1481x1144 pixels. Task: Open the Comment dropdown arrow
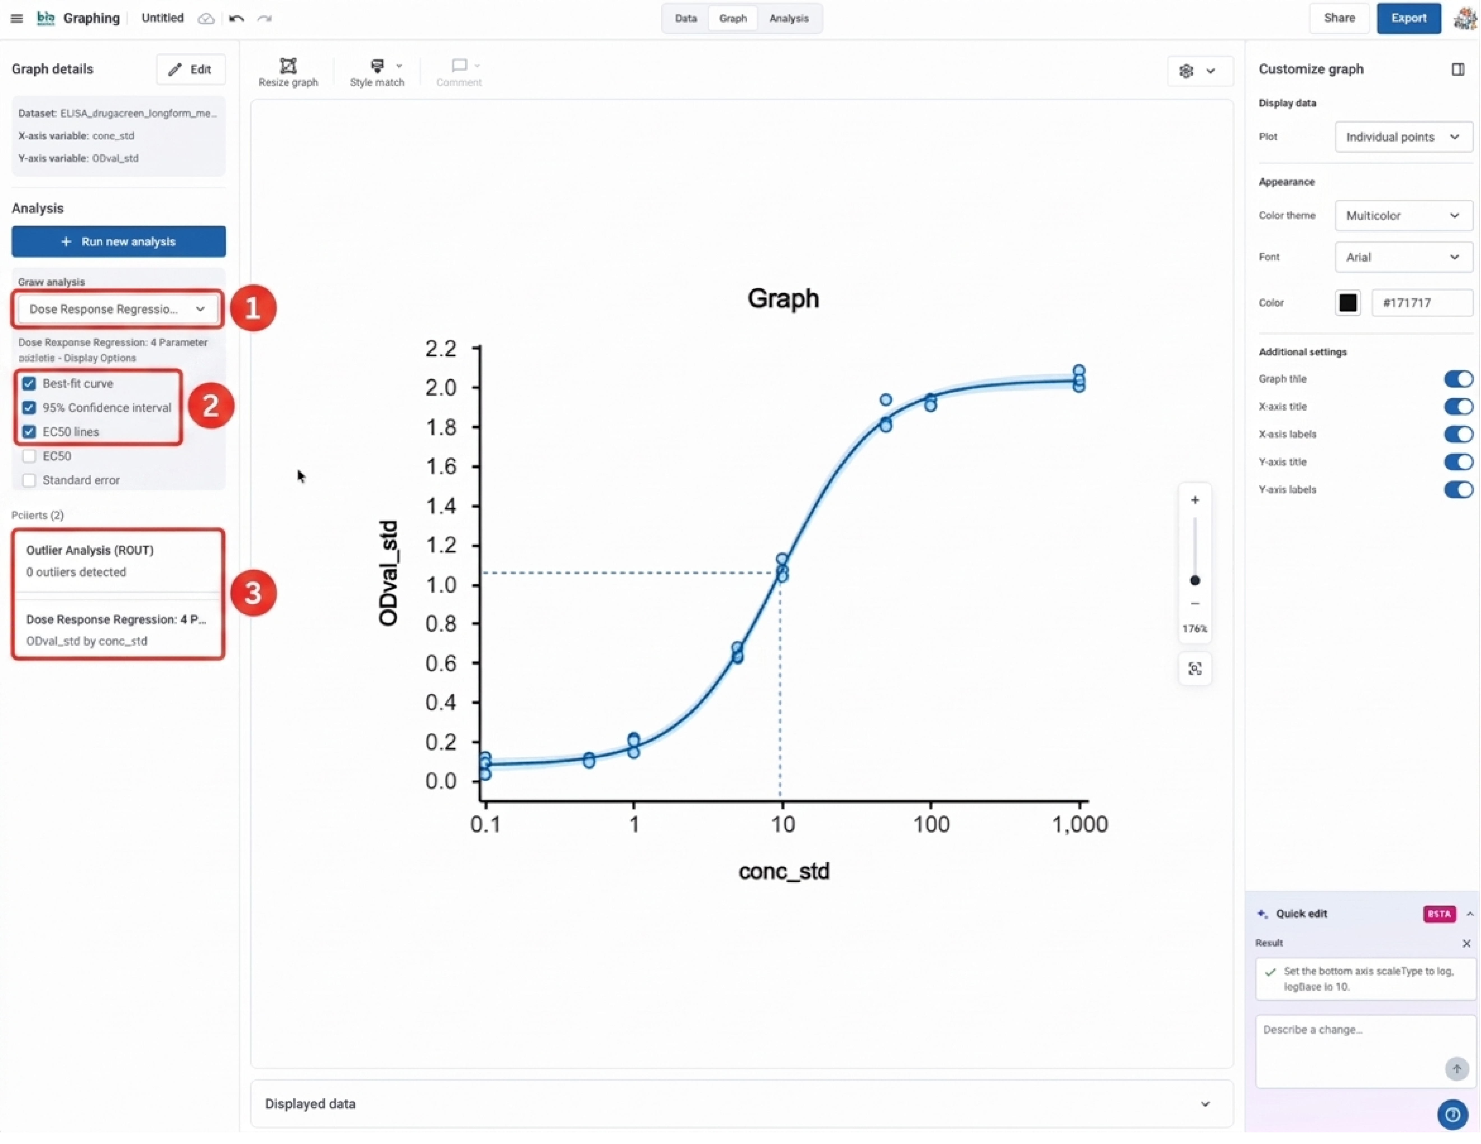coord(477,66)
